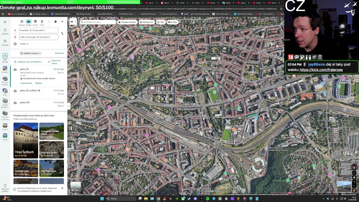Open Kroměříž recent item in sidebar
This screenshot has width=359, height=202.
coord(5,70)
